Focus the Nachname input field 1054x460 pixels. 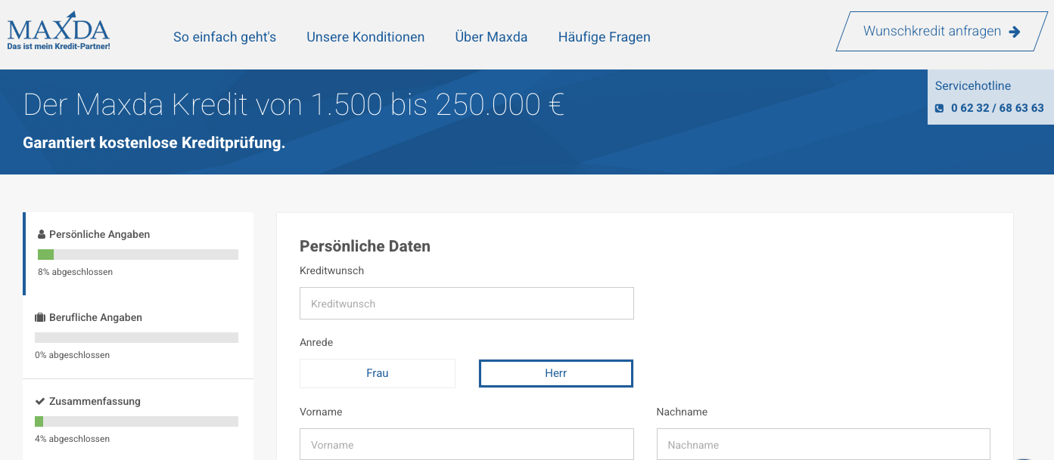[x=823, y=444]
